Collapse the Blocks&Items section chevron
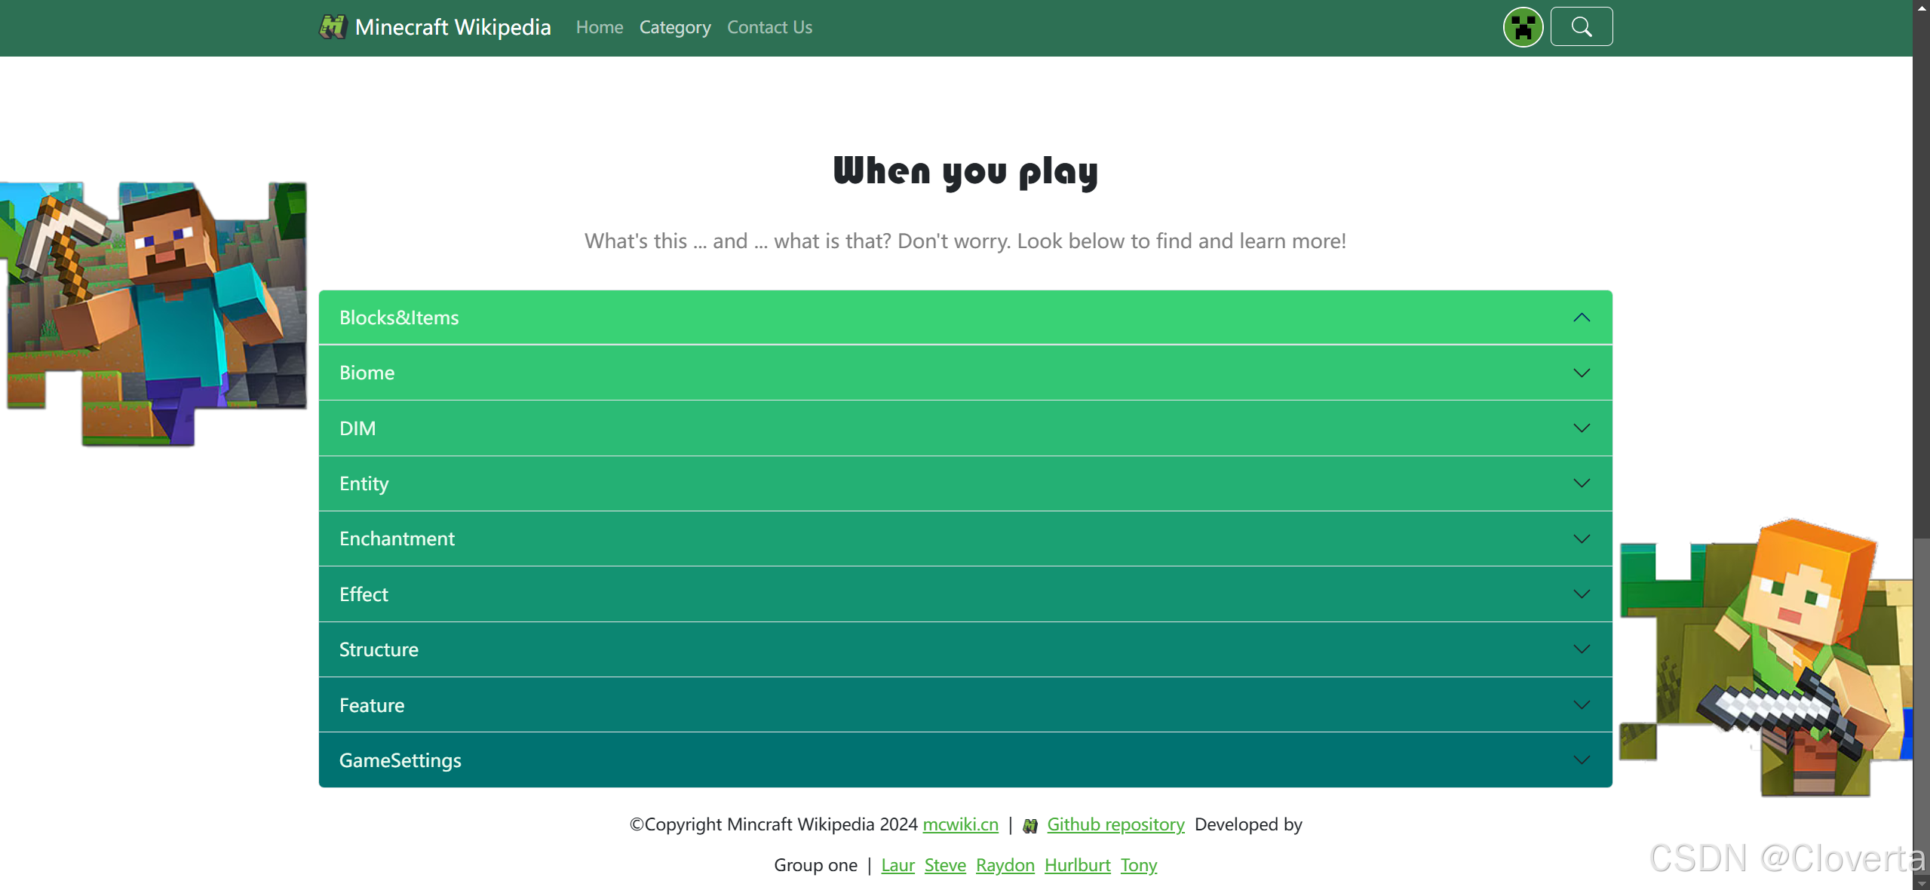This screenshot has width=1930, height=890. click(1582, 318)
